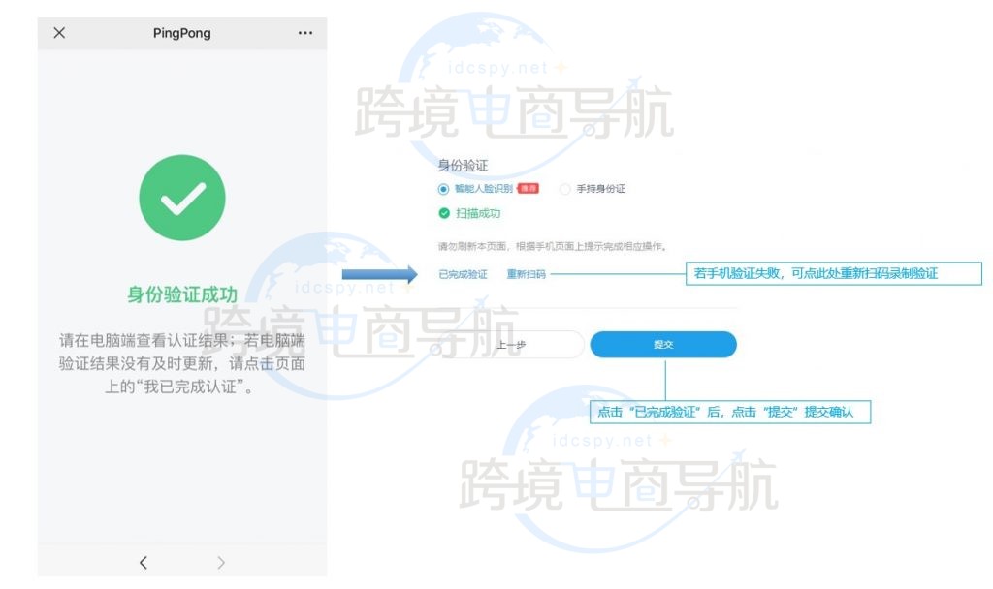Click the green checkmark beside 扫描成功
Screen dimensions: 993x589
click(x=444, y=211)
